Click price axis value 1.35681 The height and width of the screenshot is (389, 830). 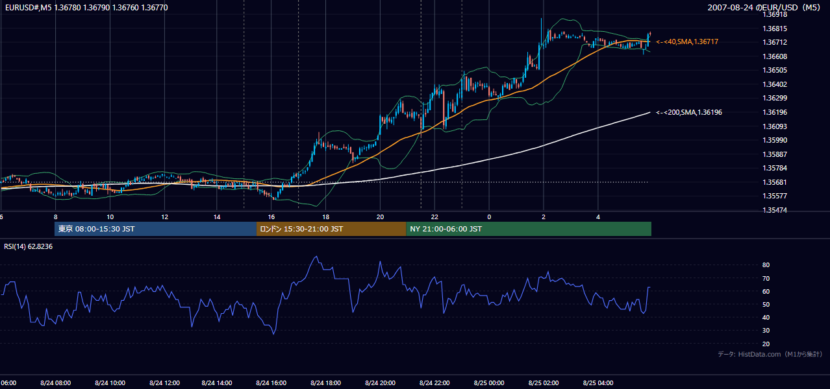pyautogui.click(x=775, y=182)
